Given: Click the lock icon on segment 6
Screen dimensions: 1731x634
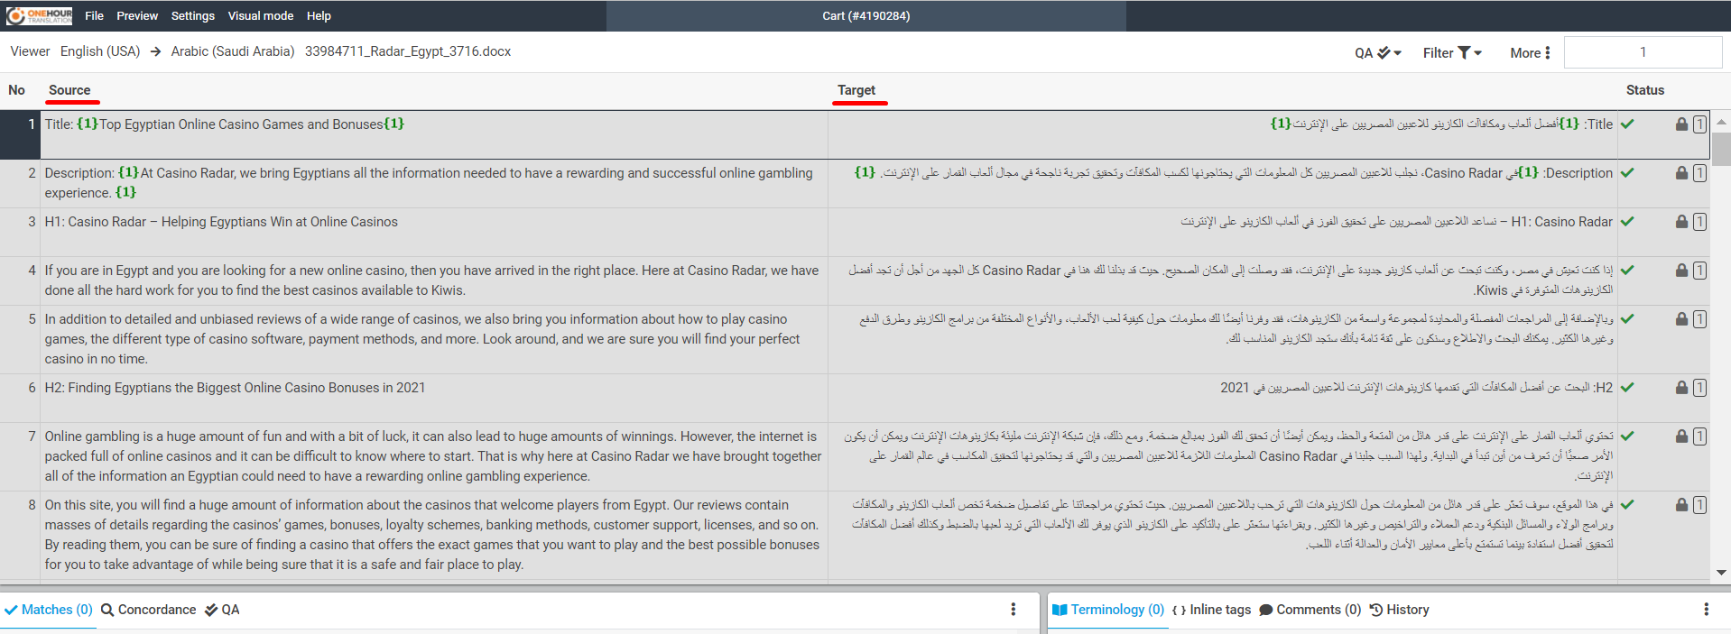Looking at the screenshot, I should coord(1681,388).
